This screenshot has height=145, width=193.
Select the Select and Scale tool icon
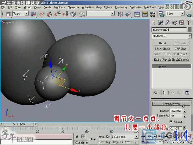(x=8, y=14)
